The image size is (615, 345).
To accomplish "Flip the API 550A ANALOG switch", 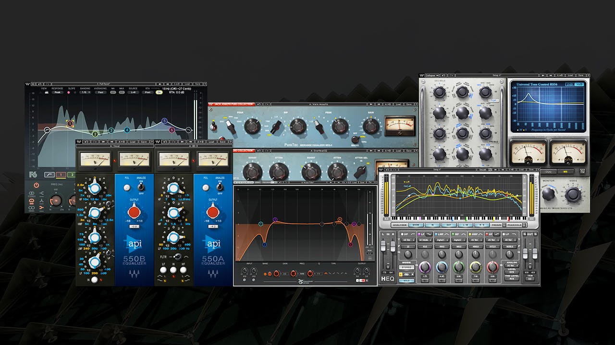I will 220,187.
